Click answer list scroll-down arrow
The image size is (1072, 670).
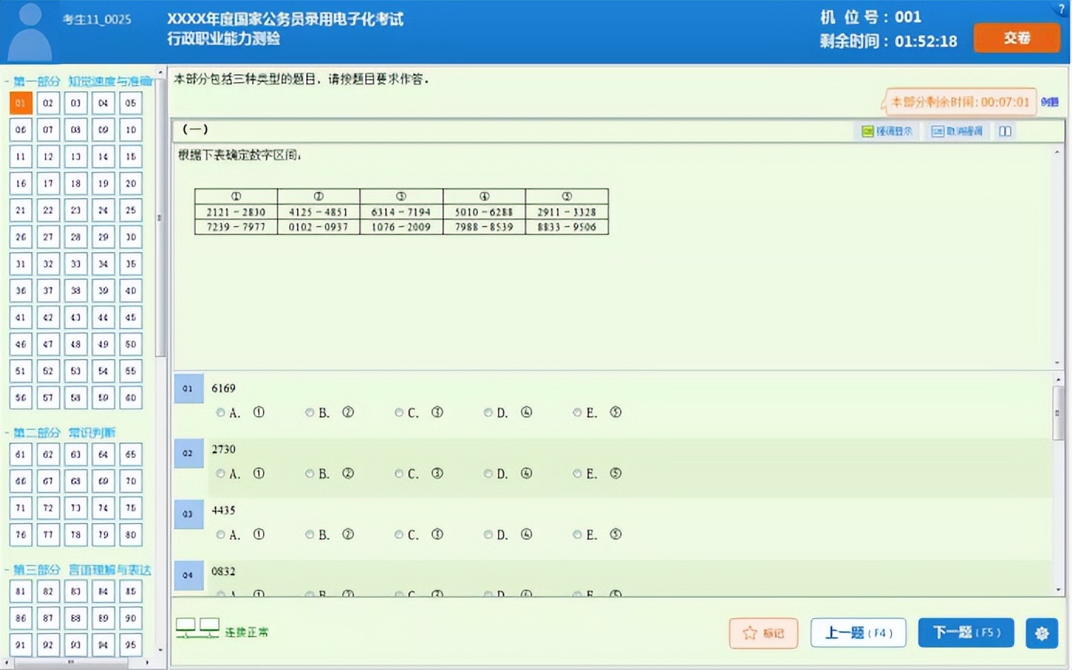pyautogui.click(x=1058, y=590)
